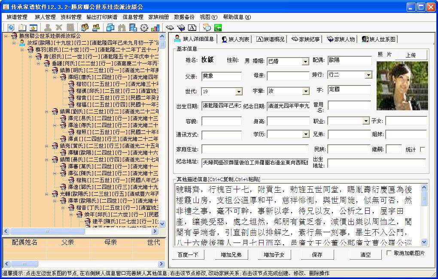
Task: Select tree node 汝綏[歐陽][十九世]
Action: [x=92, y=43]
